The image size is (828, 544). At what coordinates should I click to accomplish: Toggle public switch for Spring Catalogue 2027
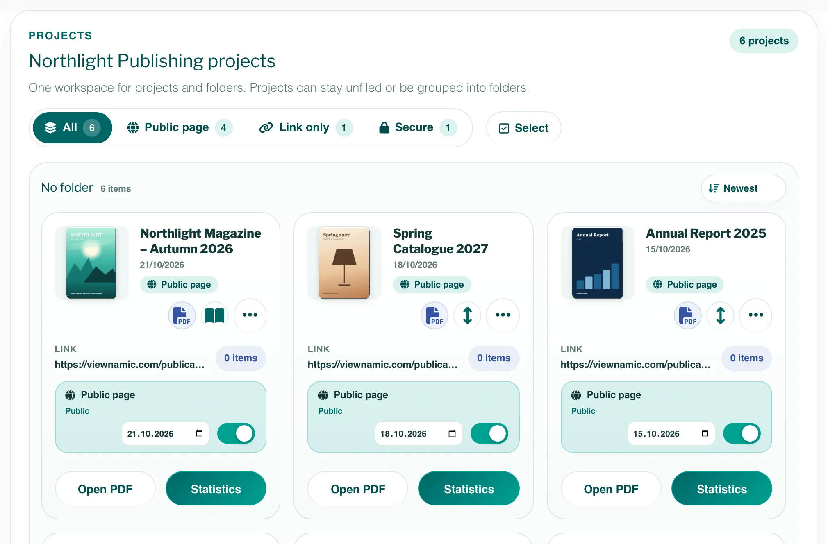click(489, 433)
